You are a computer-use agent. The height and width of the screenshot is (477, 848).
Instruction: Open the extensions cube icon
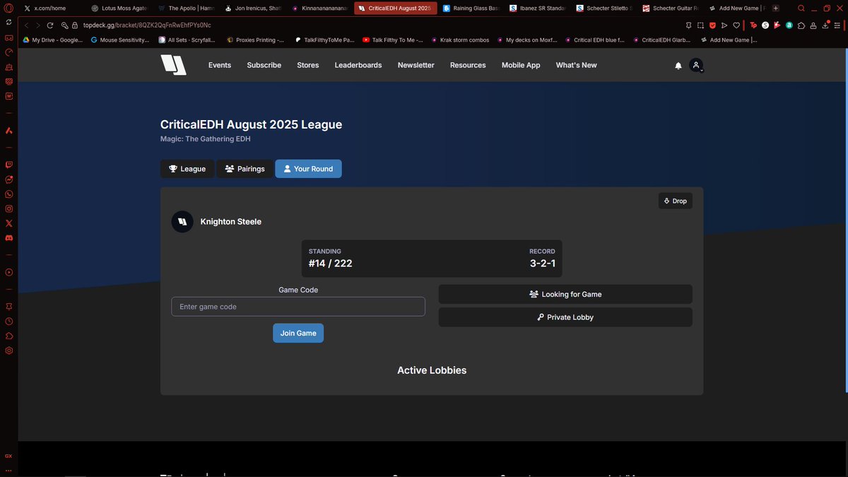tap(801, 25)
